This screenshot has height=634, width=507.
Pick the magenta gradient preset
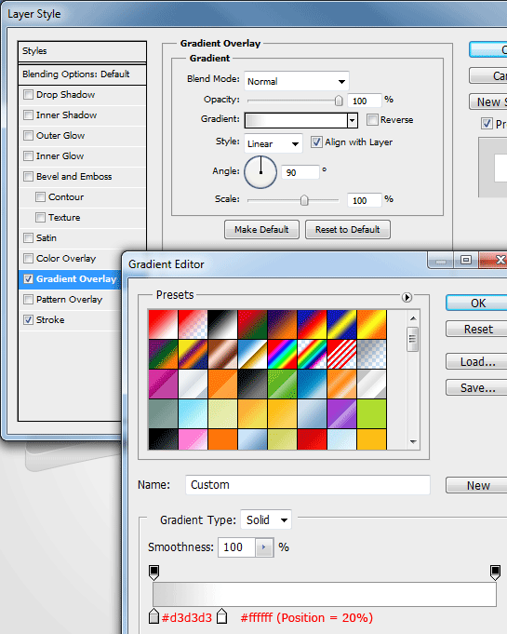pos(163,384)
